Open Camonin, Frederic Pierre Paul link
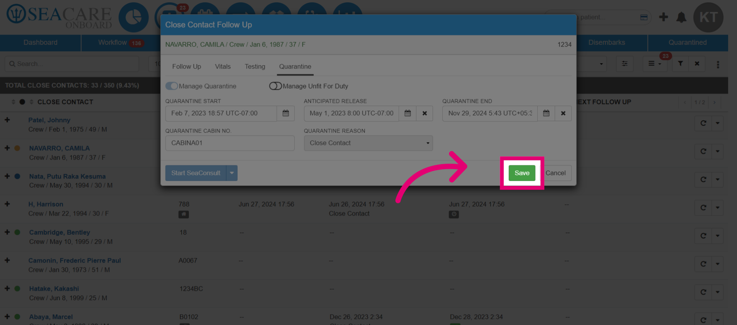This screenshot has height=325, width=737. click(x=74, y=261)
